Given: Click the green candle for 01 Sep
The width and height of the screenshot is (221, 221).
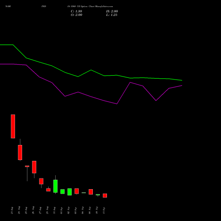Looking at the screenshot, I should [x=62, y=191].
